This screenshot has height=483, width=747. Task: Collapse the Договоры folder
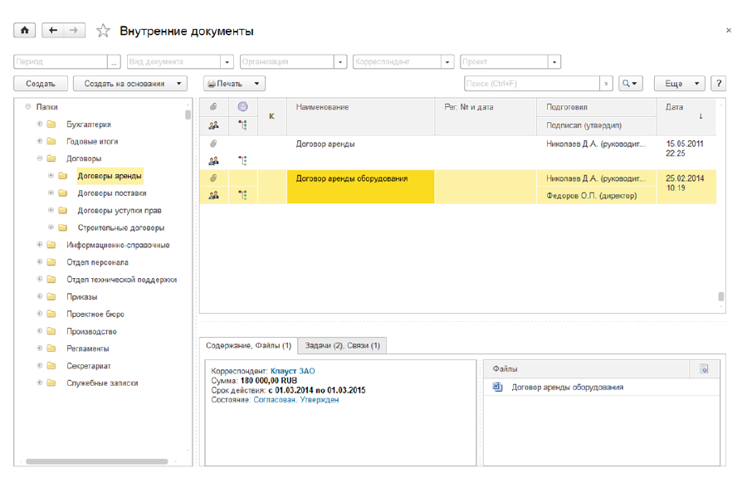coord(40,159)
